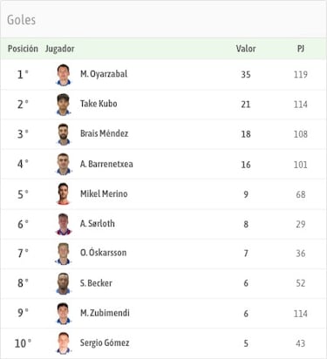The width and height of the screenshot is (327, 359).
Task: Open the Sergio Gómez name link
Action: [105, 342]
